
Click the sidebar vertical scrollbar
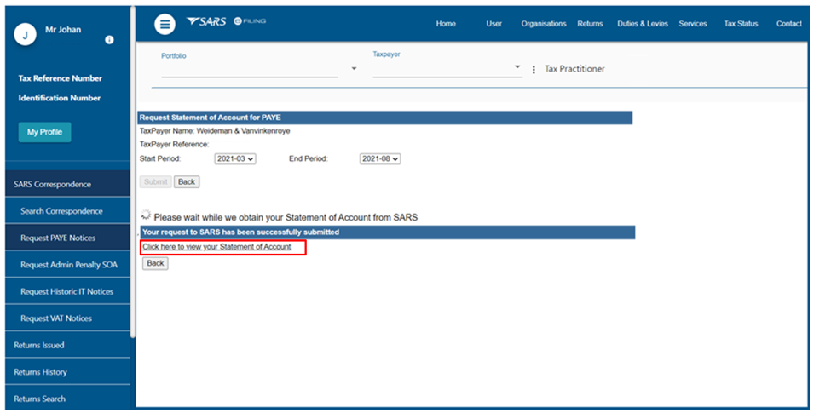click(133, 170)
